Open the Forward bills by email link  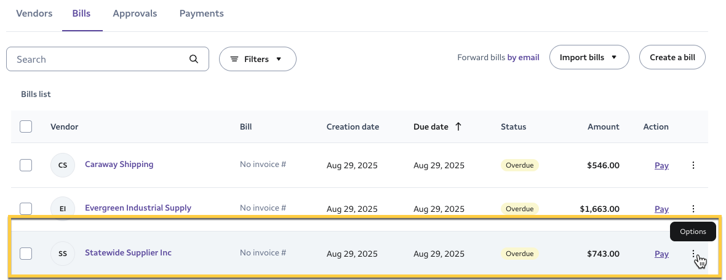click(x=523, y=58)
